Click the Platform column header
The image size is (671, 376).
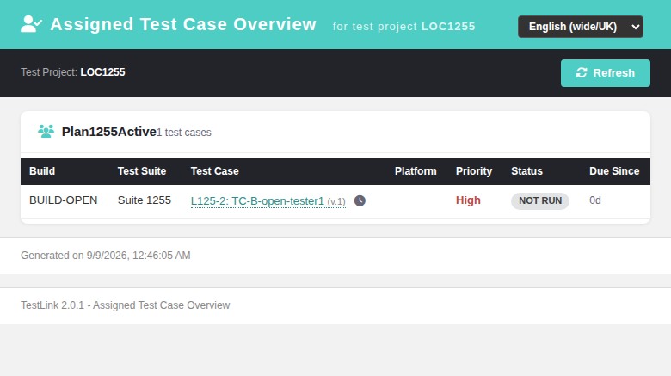click(416, 171)
